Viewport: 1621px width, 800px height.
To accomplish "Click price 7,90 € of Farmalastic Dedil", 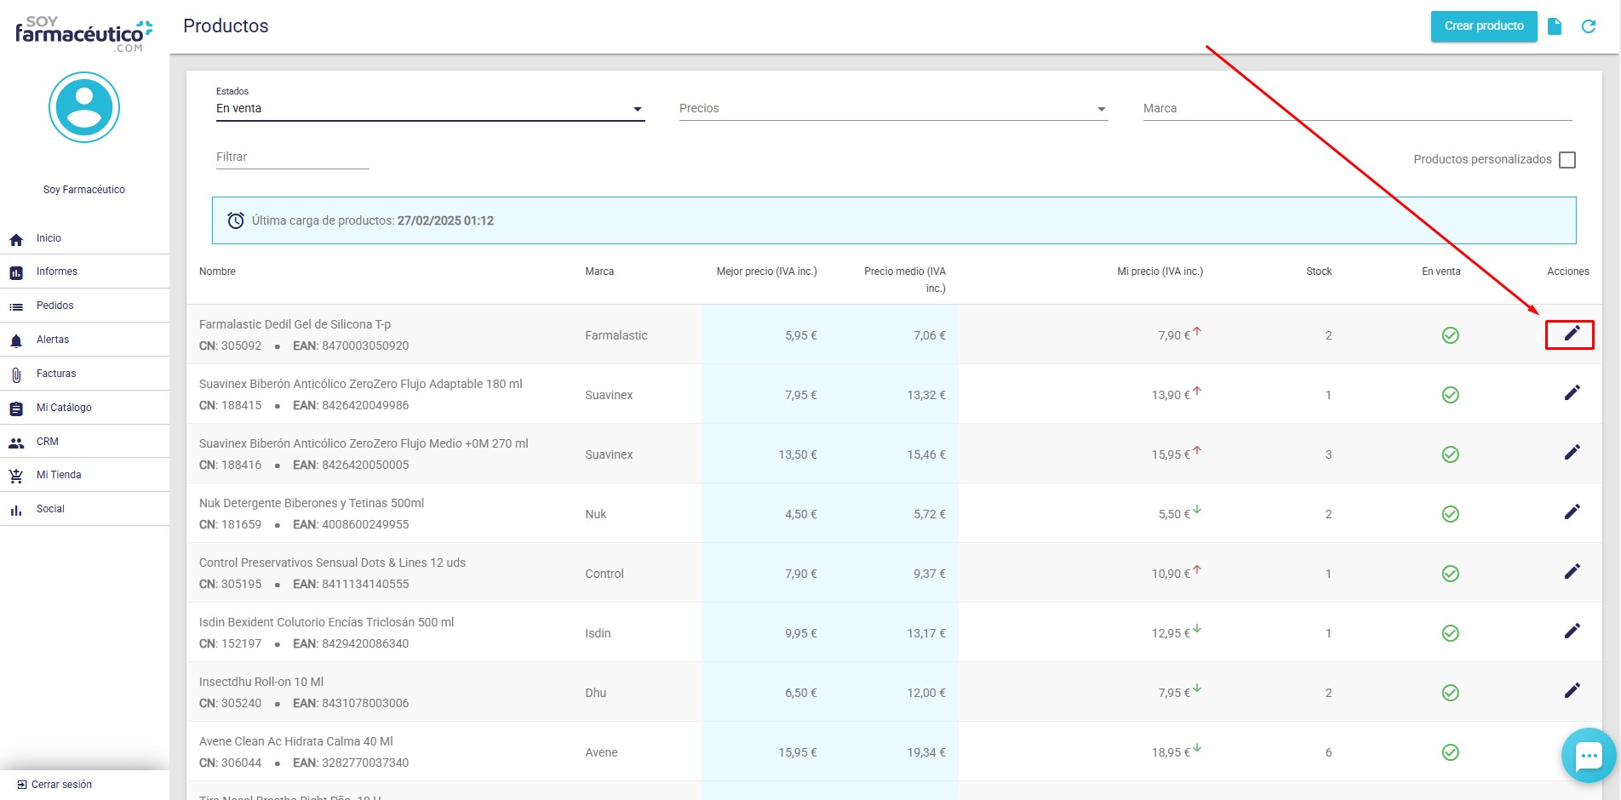I will [1174, 335].
